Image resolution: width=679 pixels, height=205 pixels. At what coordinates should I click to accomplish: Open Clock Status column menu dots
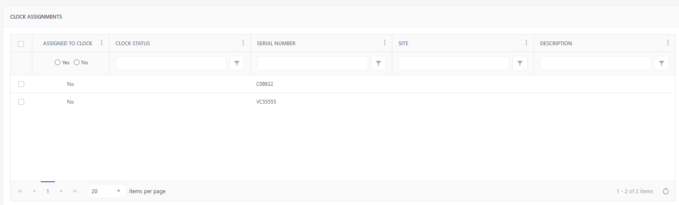243,43
